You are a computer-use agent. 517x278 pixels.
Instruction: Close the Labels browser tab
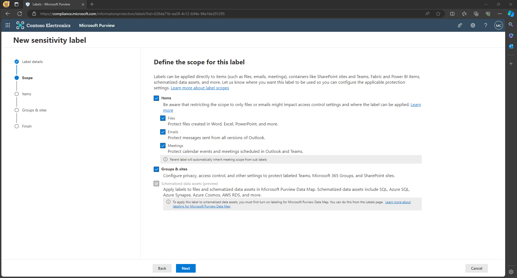pos(83,4)
